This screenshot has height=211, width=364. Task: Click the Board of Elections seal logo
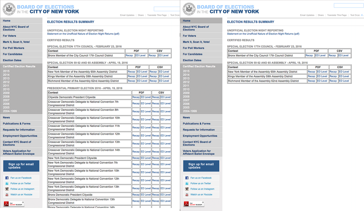coord(9,8)
